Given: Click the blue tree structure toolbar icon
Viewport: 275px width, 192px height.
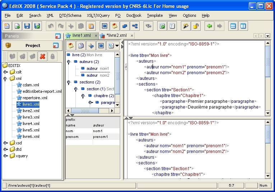Looking at the screenshot, I should click(135, 26).
